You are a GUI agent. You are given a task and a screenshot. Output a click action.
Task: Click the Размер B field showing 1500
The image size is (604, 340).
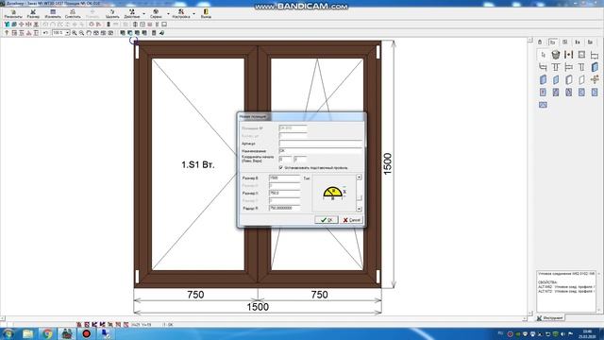[284, 178]
